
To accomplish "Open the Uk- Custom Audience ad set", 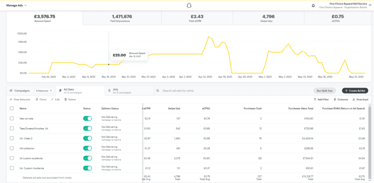I will pos(32,168).
